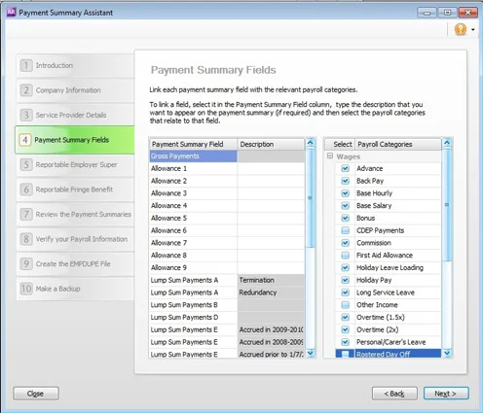Click the AR application icon in title bar
The width and height of the screenshot is (483, 413).
point(11,13)
